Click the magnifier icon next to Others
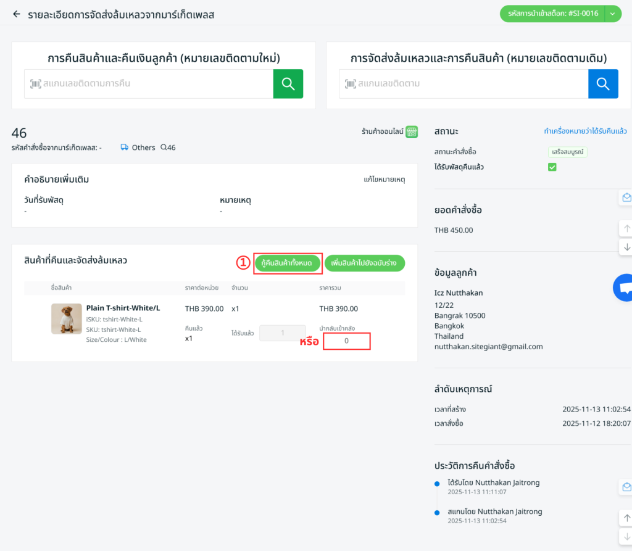The image size is (632, 551). 164,147
